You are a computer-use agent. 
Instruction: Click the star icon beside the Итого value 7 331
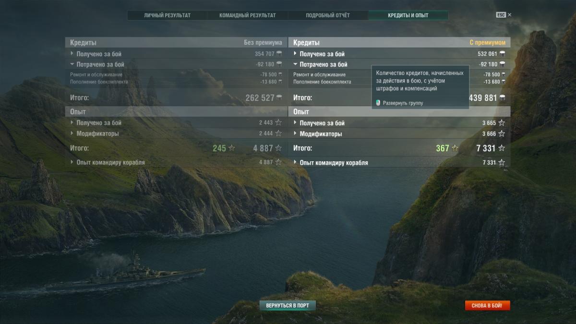[x=502, y=148]
